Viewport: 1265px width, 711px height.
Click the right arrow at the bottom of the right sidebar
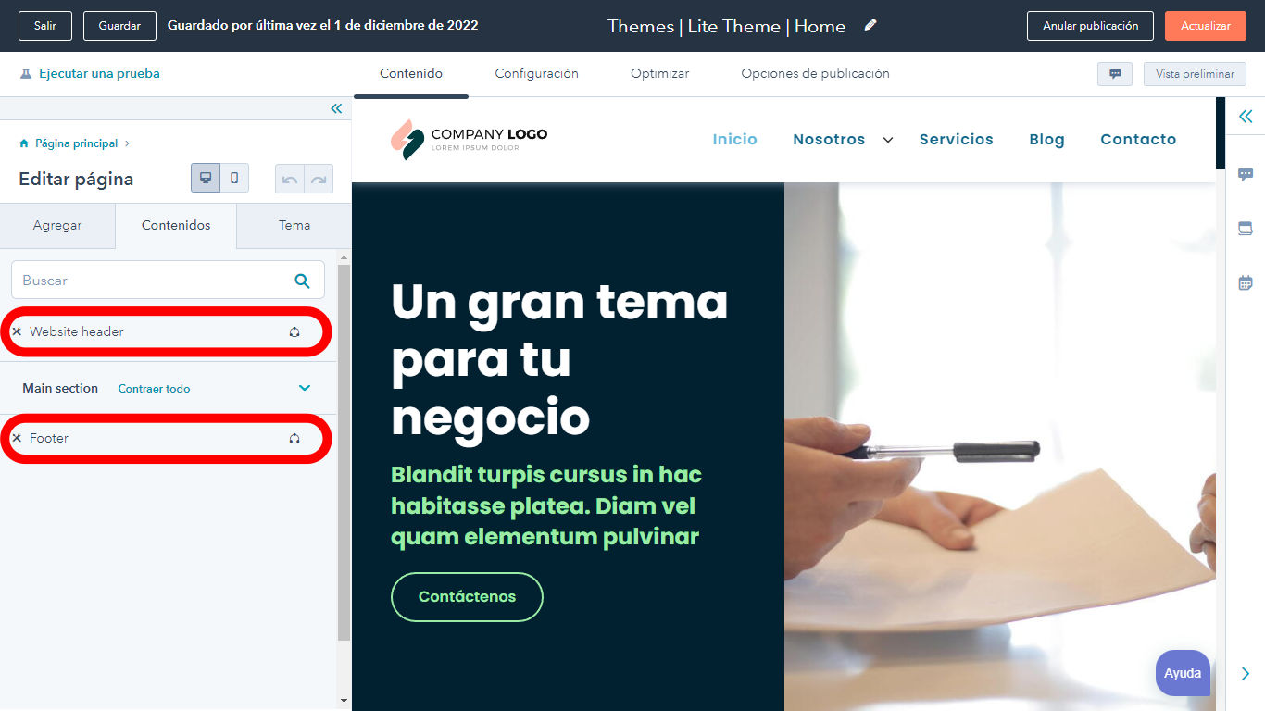(1246, 674)
